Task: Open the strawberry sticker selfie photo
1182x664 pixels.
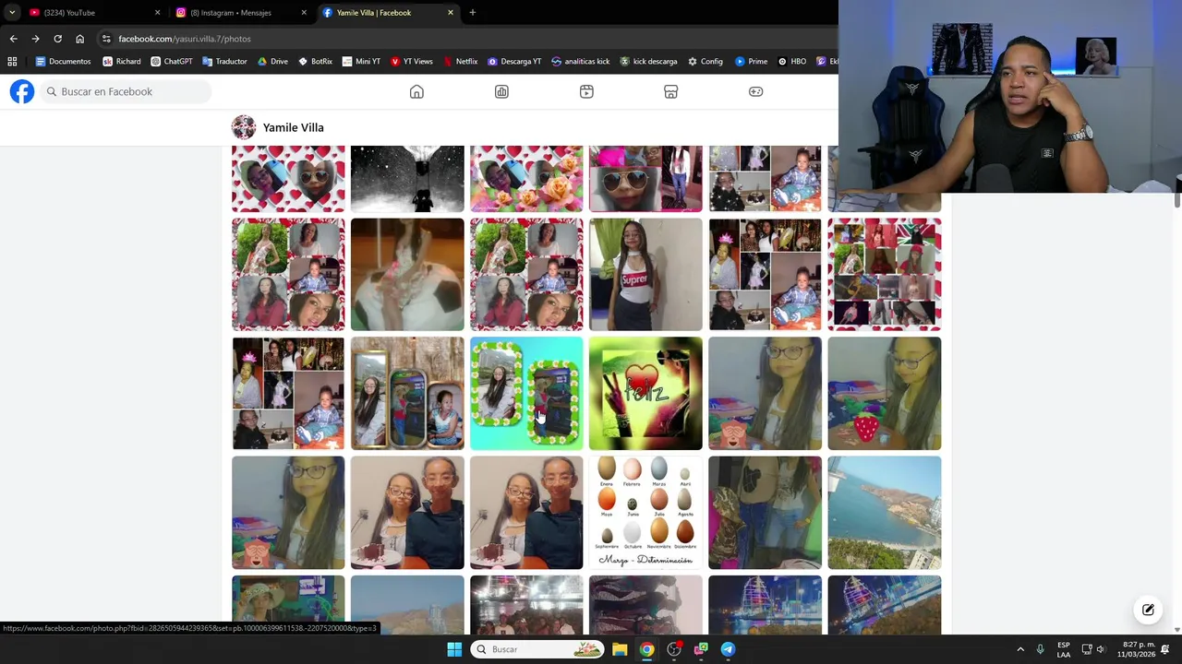Action: (885, 393)
